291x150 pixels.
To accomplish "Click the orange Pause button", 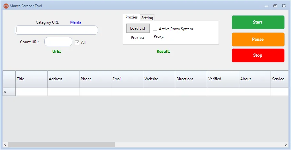I will tap(258, 39).
